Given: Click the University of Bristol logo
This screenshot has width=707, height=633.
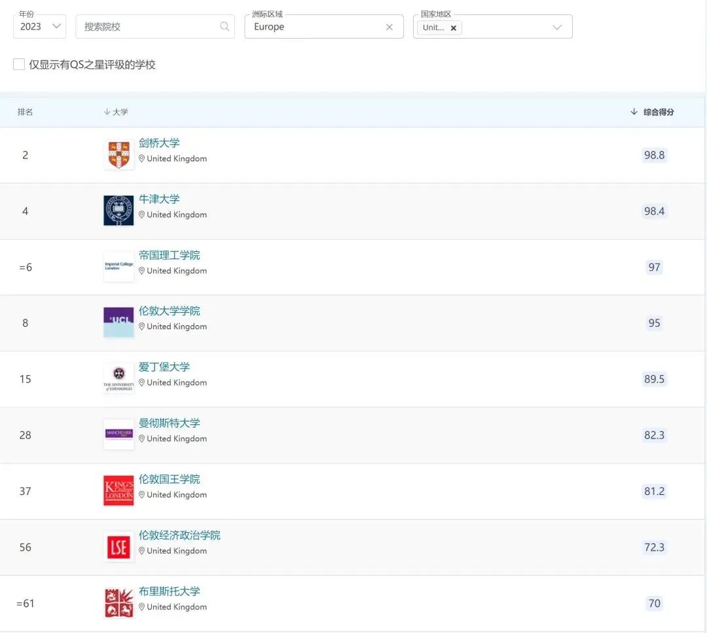Looking at the screenshot, I should coord(118,603).
